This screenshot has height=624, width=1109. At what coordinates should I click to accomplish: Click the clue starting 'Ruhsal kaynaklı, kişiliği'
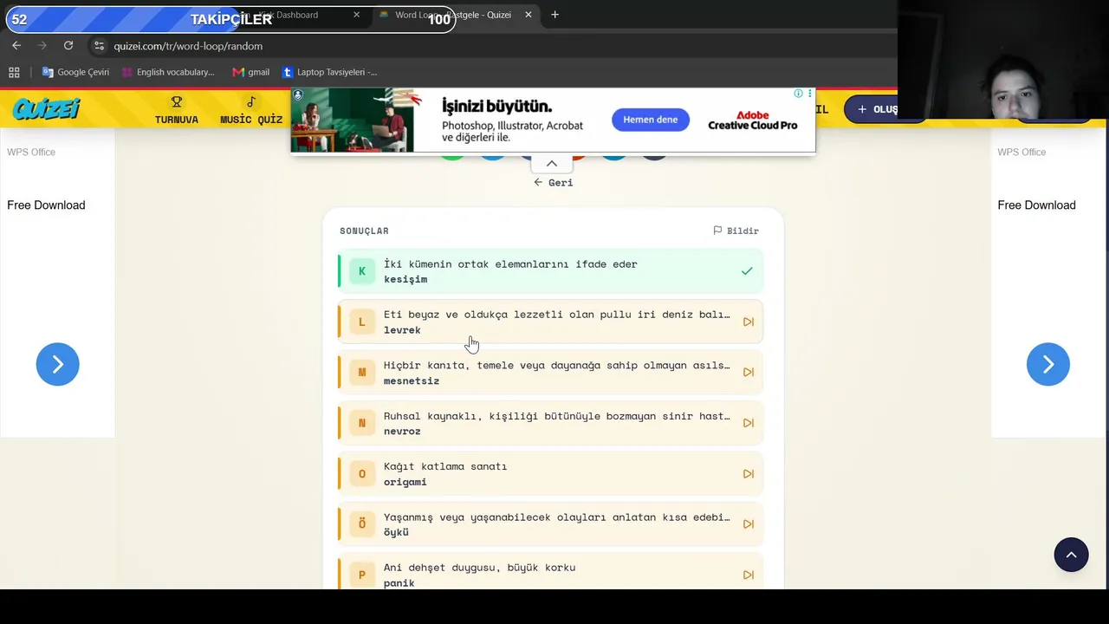(557, 416)
